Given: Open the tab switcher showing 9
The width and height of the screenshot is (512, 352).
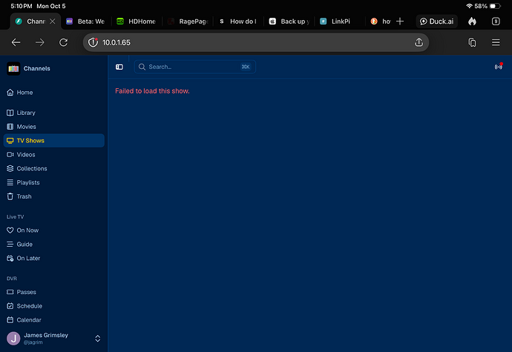Looking at the screenshot, I should (496, 21).
